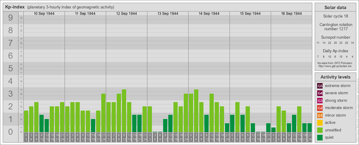Viewport: 359px width, 145px height.
Task: Click the 15-18 bar on 11 Sep 1944
Action: (93, 126)
